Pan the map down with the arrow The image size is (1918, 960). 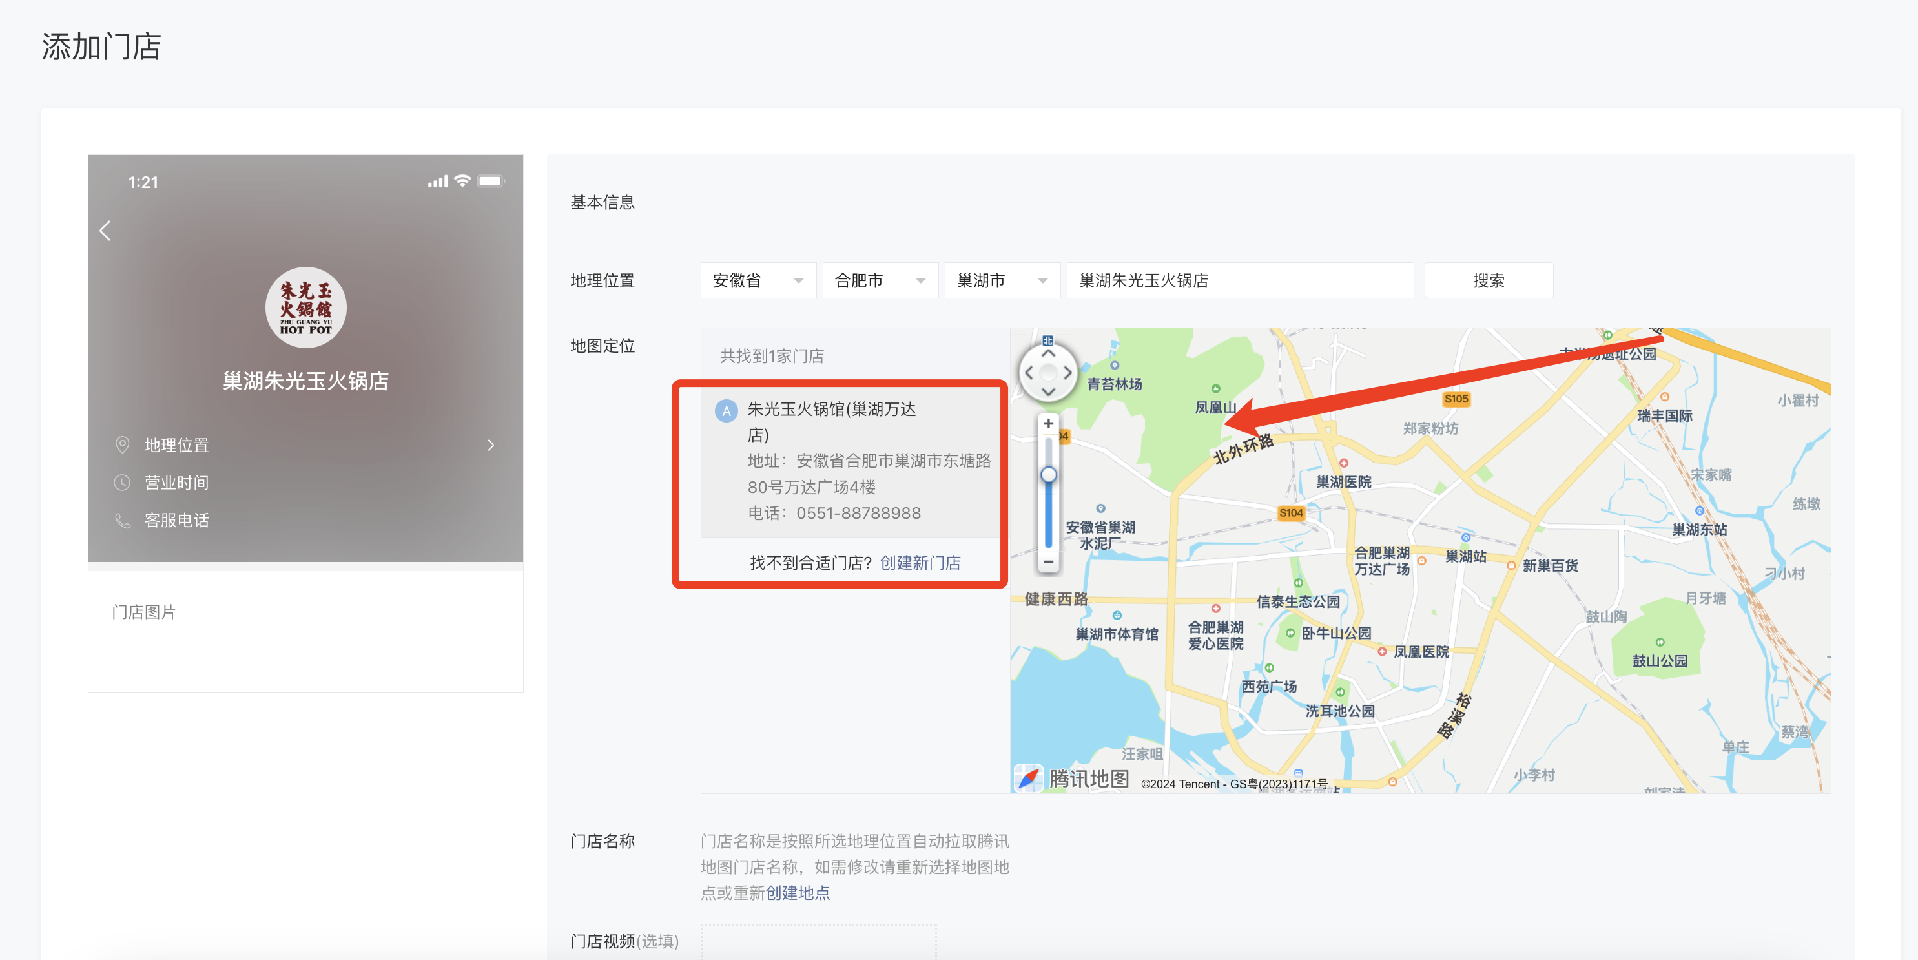coord(1047,391)
